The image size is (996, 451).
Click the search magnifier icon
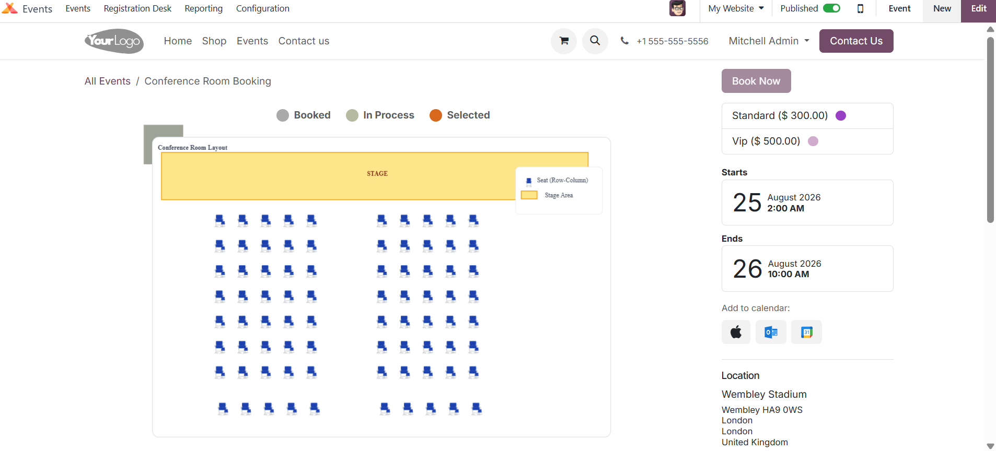coord(595,41)
